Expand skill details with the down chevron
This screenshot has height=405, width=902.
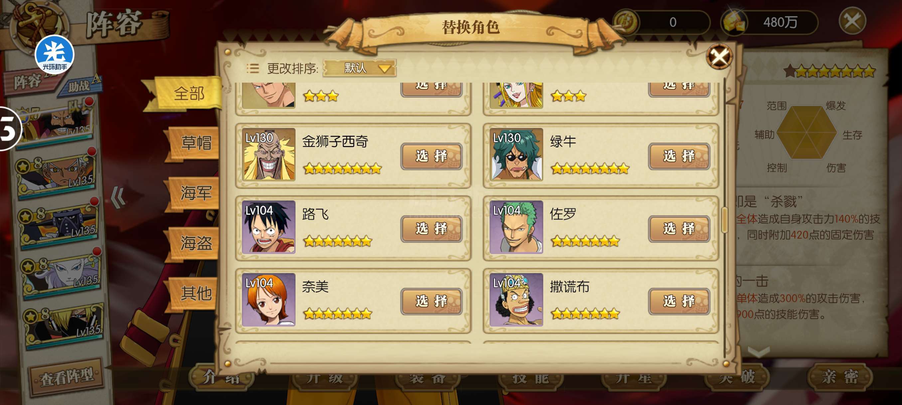[x=758, y=351]
